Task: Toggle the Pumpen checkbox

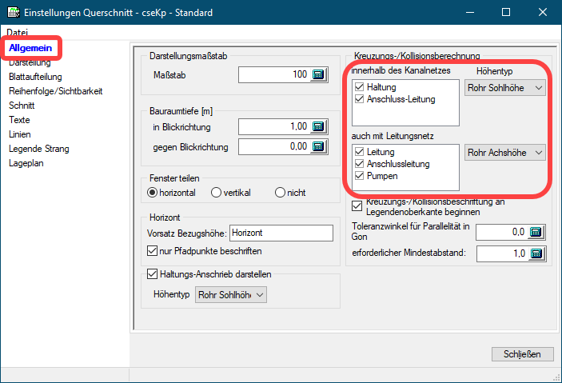Action: pos(360,177)
